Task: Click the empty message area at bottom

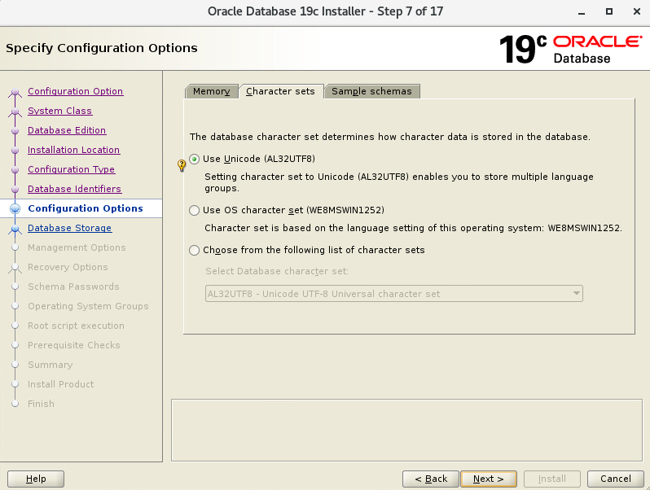Action: (406, 430)
